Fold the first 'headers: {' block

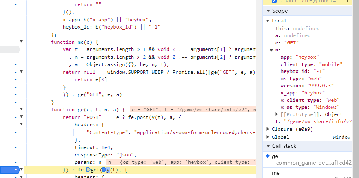(21, 124)
